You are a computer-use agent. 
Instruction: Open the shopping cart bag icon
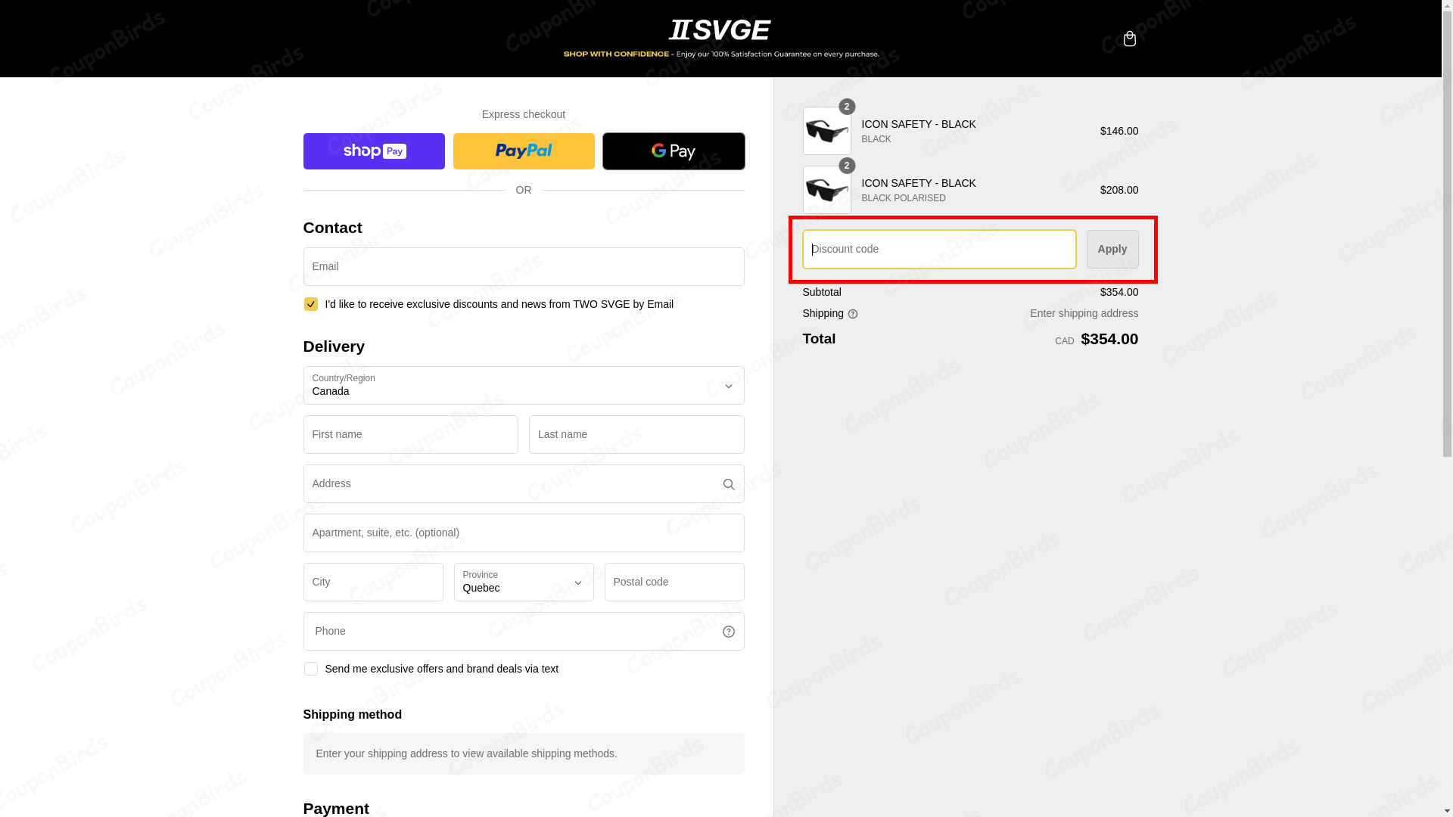click(x=1129, y=39)
